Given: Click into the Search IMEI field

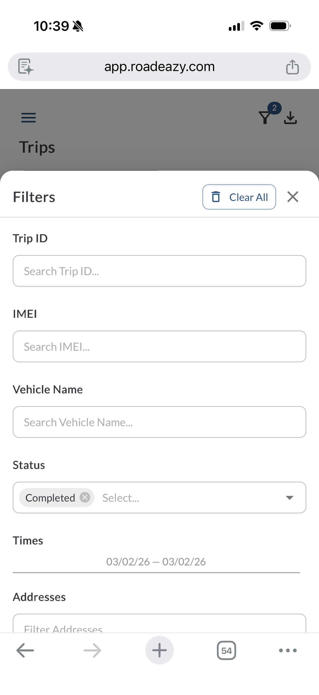Looking at the screenshot, I should [159, 346].
